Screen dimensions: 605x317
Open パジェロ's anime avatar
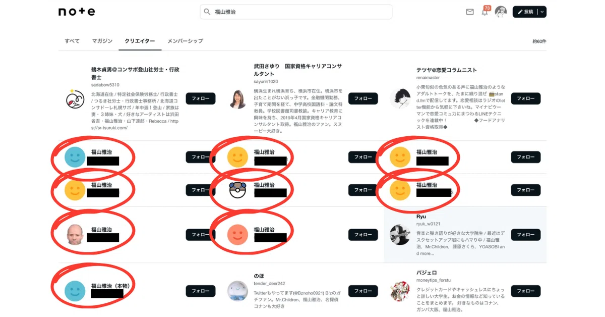(400, 291)
